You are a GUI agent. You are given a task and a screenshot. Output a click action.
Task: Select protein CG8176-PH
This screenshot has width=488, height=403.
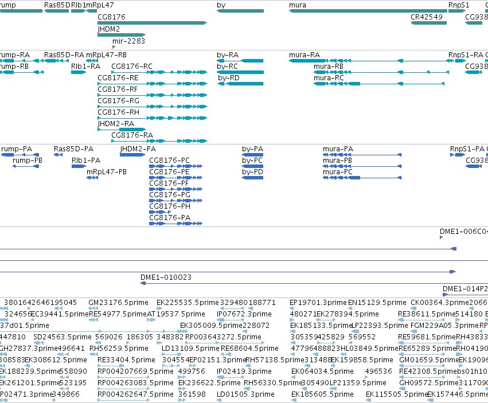(160, 212)
